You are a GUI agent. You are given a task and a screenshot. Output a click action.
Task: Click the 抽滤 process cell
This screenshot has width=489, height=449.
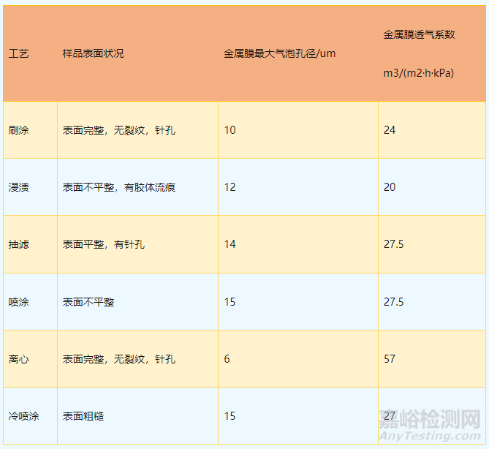coord(19,244)
